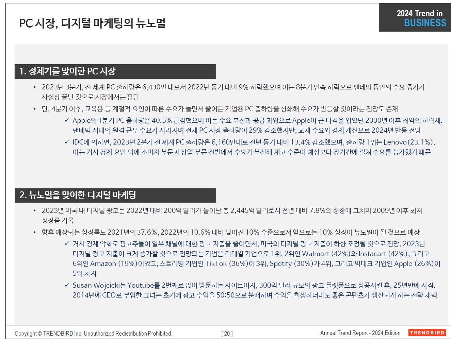Click the checkmark icon before 'IDC에 의하면'
451x341 pixels.
(x=67, y=142)
